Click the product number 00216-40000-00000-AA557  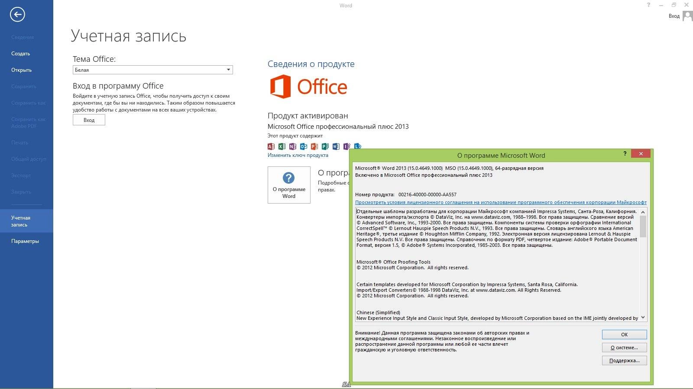tap(427, 194)
